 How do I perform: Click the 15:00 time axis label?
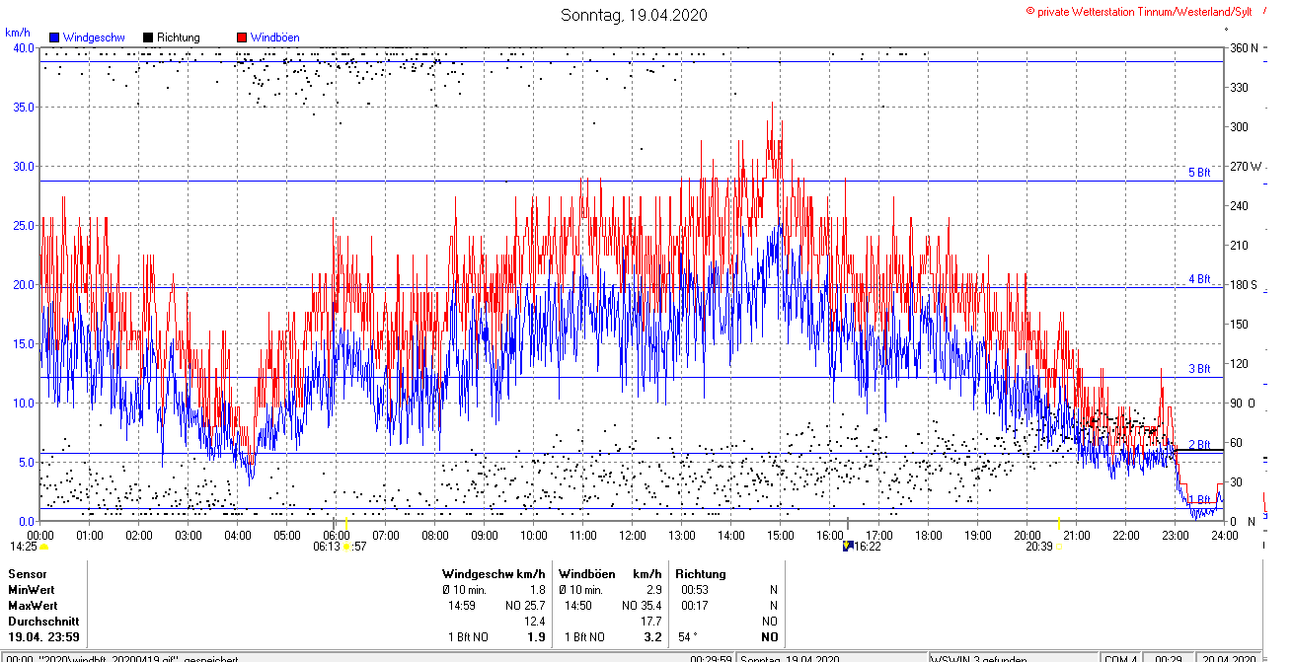pos(781,535)
